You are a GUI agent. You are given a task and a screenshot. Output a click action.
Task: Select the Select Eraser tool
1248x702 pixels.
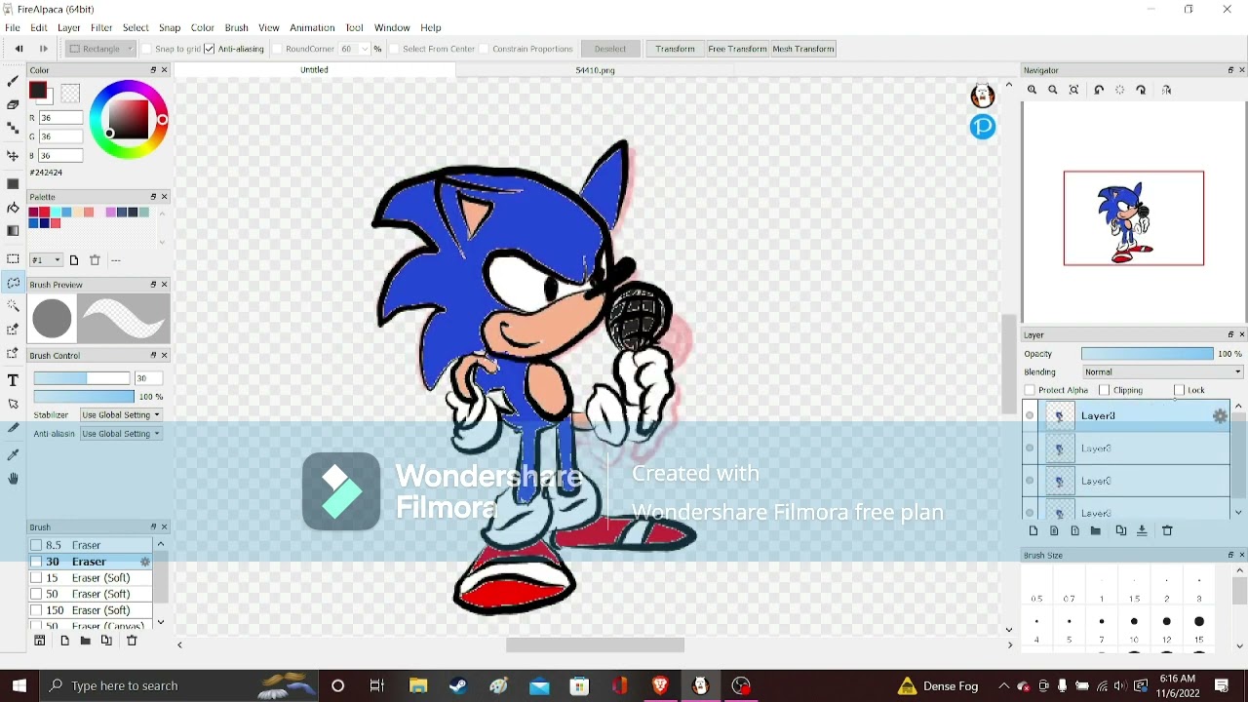pos(13,353)
